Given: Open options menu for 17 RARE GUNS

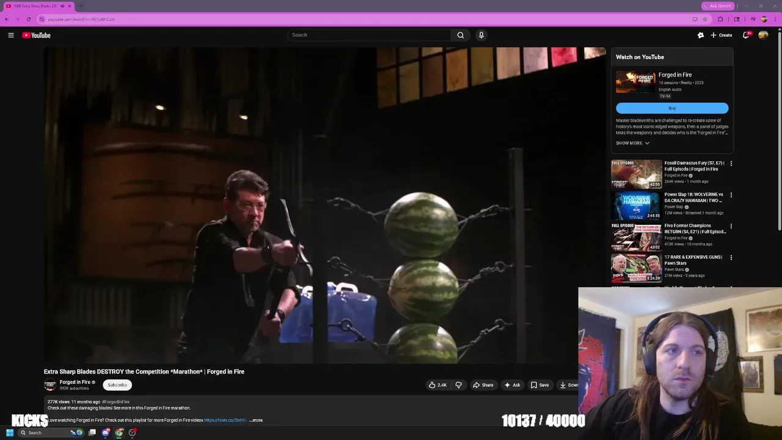Looking at the screenshot, I should (731, 258).
